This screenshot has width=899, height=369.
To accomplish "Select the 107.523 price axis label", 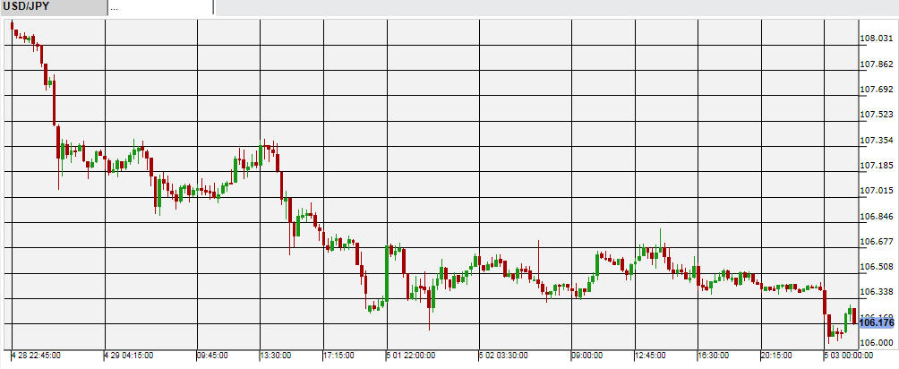I will tap(877, 115).
